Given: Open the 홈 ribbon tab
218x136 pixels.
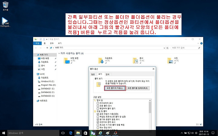Looking at the screenshot, I should 45,43.
